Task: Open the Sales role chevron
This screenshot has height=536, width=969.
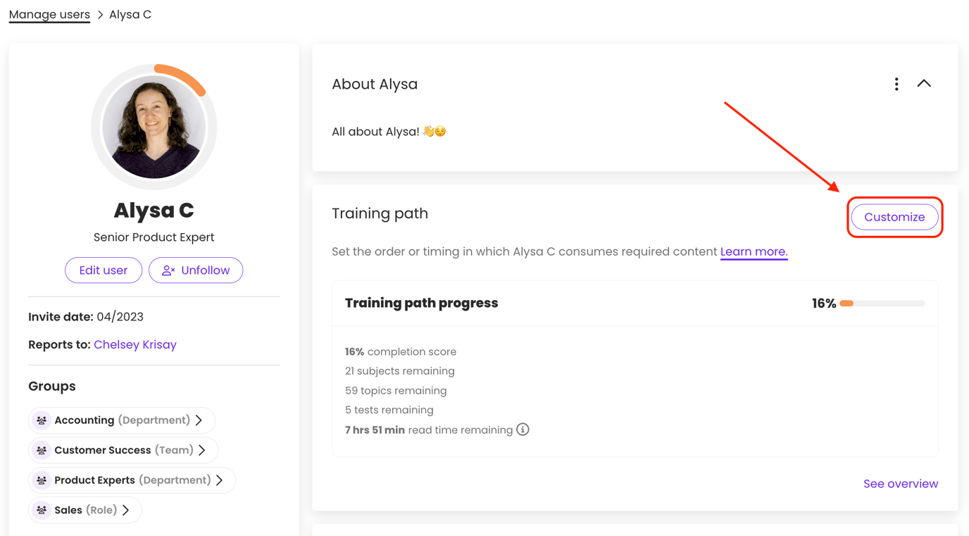Action: 126,511
